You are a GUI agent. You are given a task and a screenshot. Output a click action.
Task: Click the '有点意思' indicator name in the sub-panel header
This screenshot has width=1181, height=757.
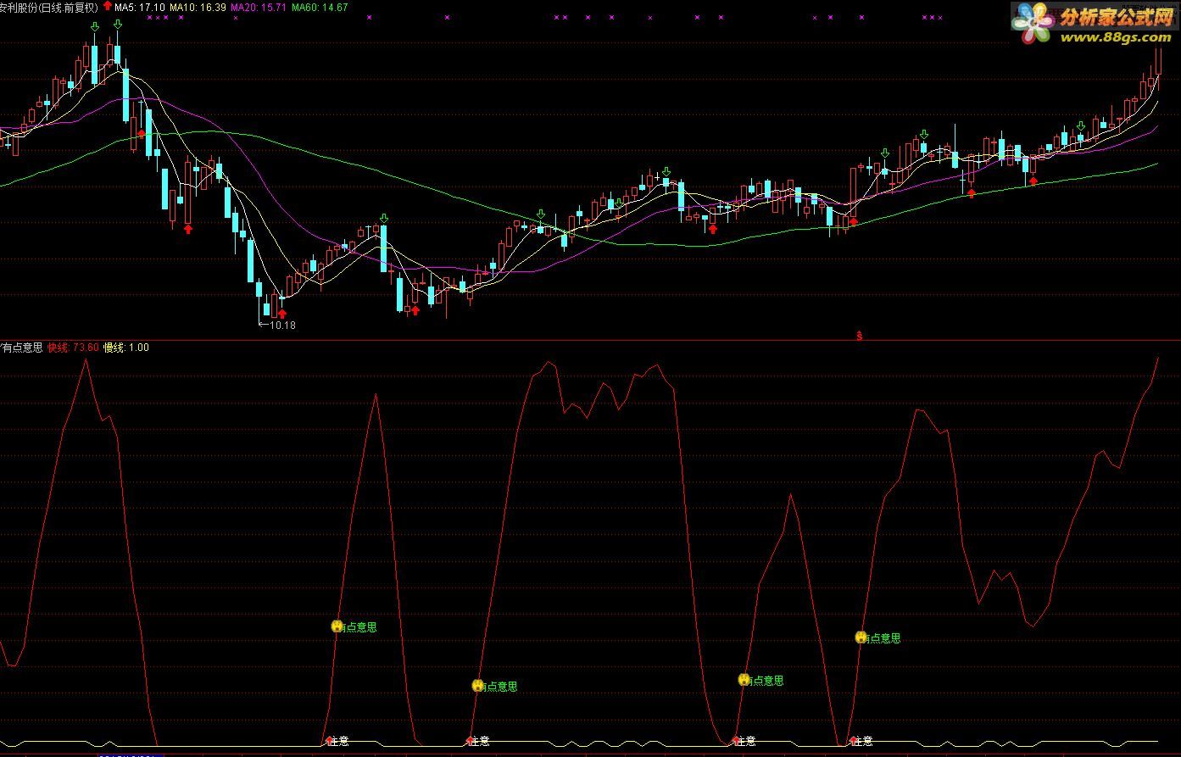[23, 348]
